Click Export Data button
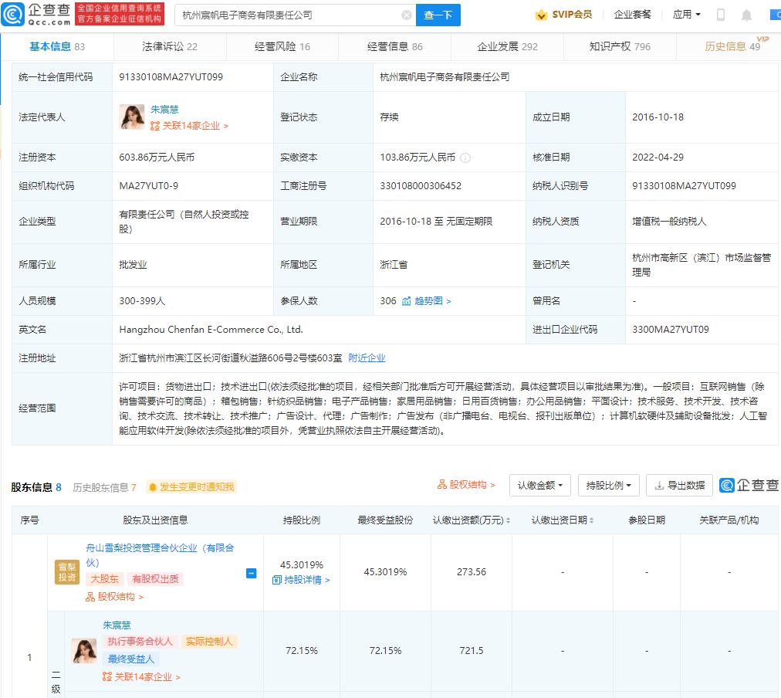The height and width of the screenshot is (698, 781). (x=679, y=486)
